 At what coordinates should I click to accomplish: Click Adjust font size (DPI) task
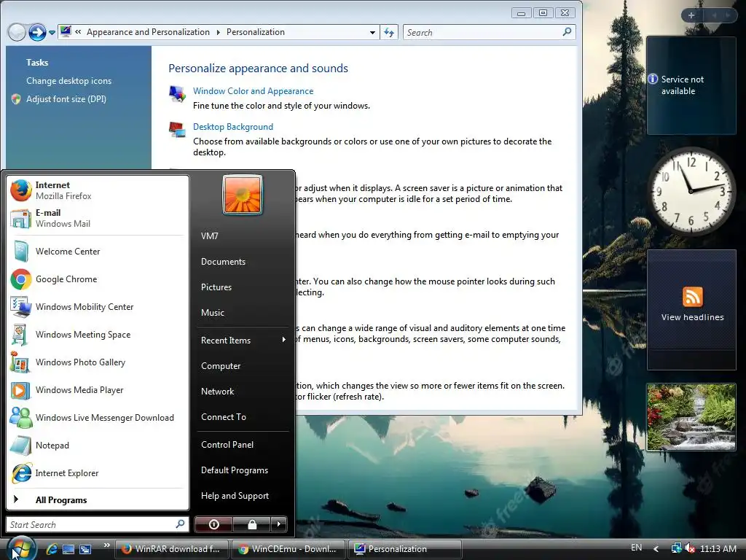66,99
